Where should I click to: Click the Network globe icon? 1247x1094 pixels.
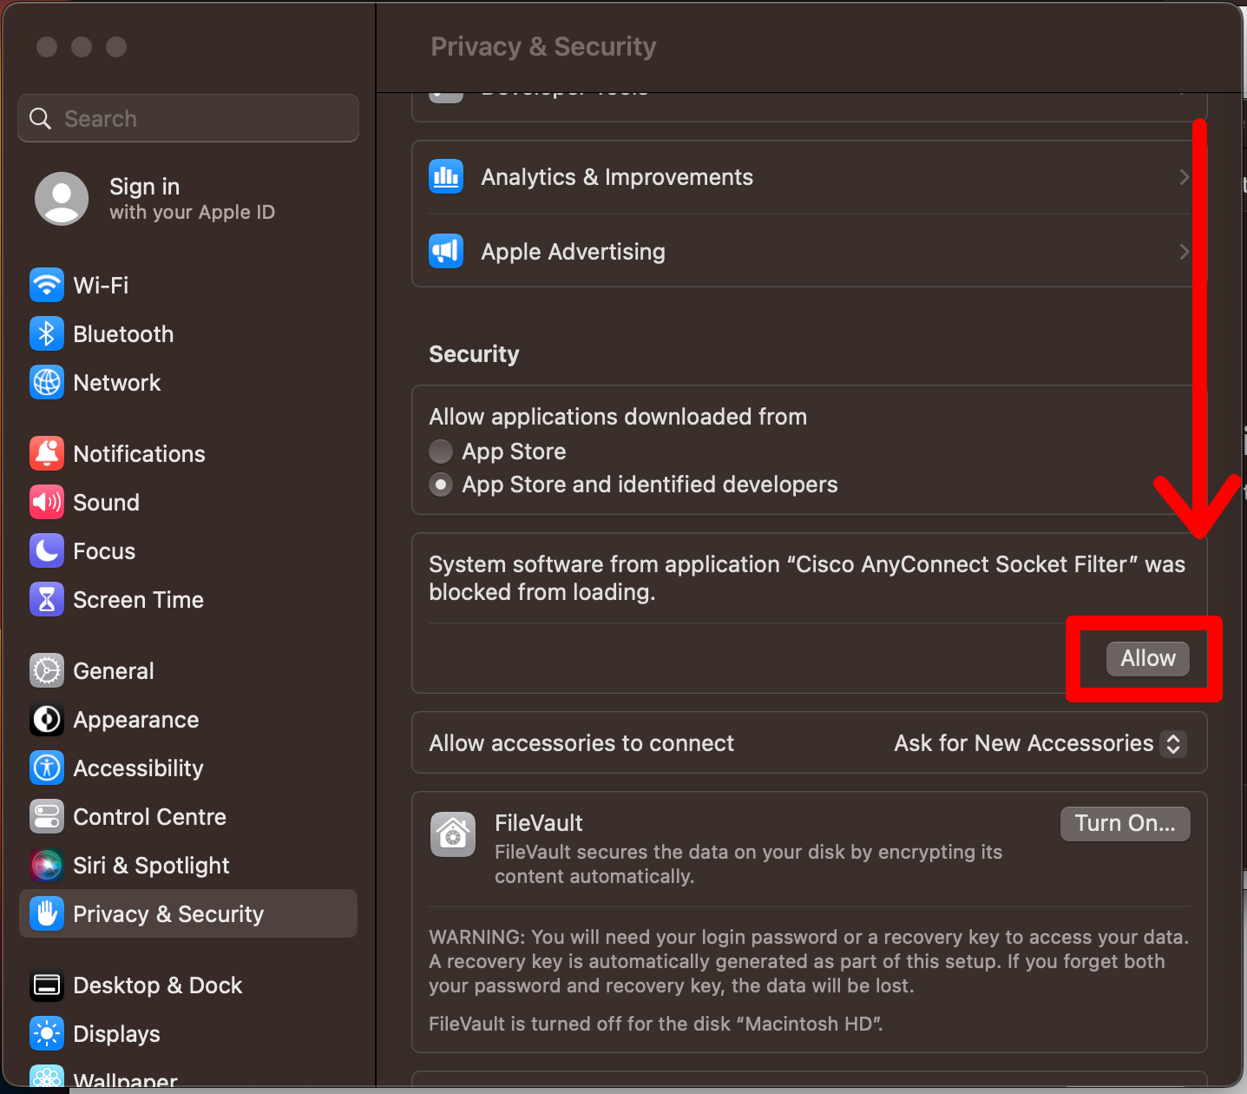coord(46,382)
